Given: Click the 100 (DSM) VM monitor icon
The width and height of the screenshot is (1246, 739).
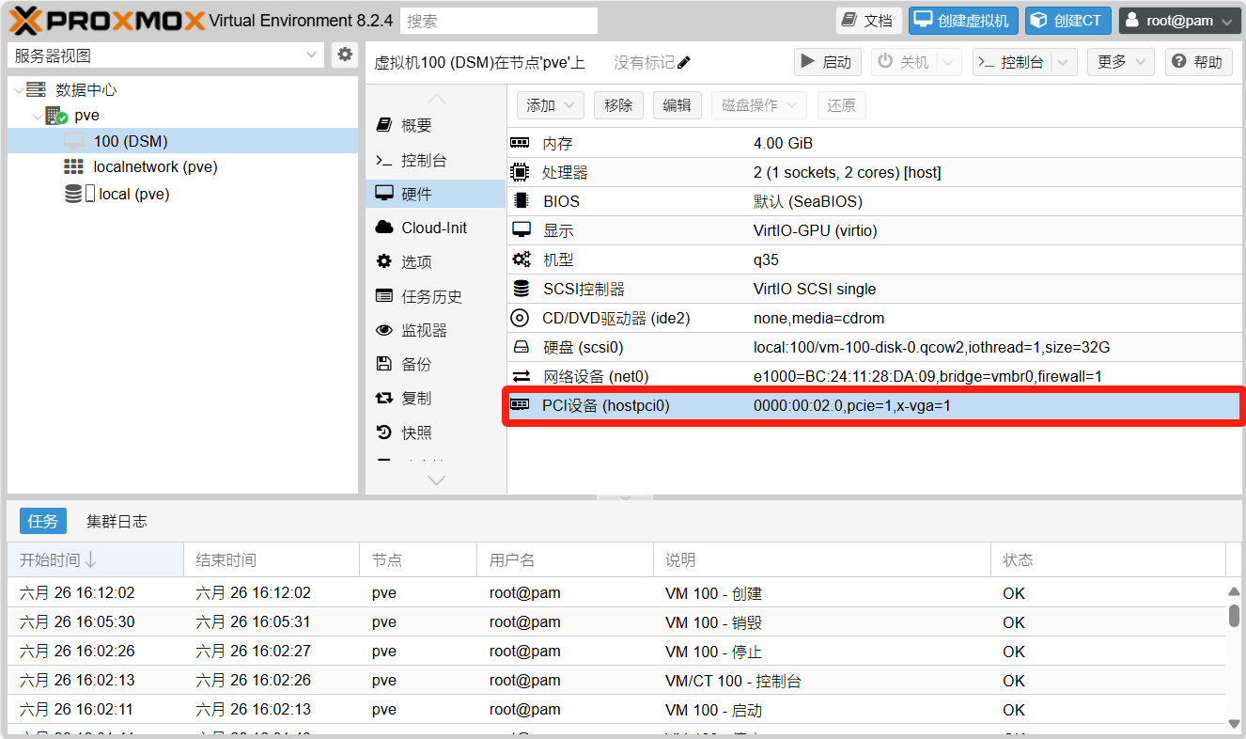Looking at the screenshot, I should tap(74, 141).
